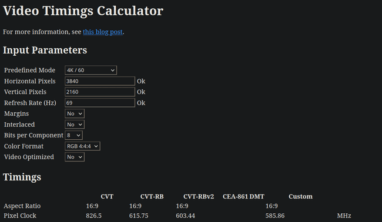
Task: Expand the Video Optimized dropdown
Action: (75, 157)
